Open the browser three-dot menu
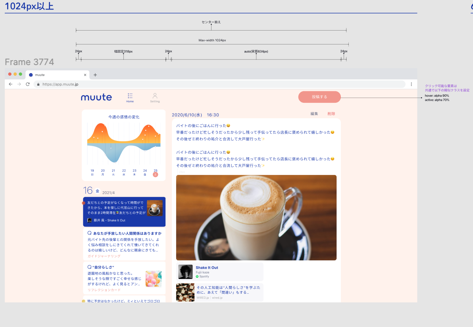Screen dimensions: 473x327 411,84
